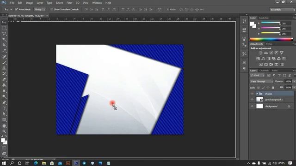Select the Rectangular Marquee tool
This screenshot has width=296, height=166.
tap(4, 28)
